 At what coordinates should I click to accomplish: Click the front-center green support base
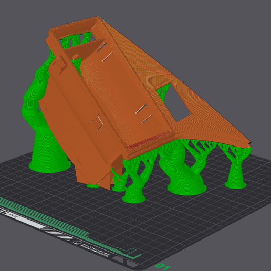click(x=134, y=197)
